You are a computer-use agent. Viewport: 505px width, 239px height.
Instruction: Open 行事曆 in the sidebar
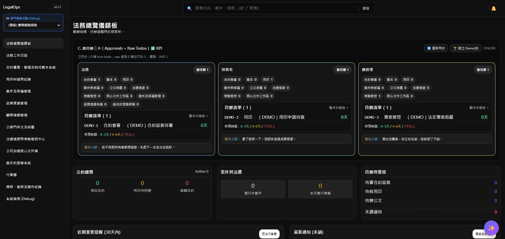point(33,175)
